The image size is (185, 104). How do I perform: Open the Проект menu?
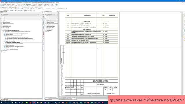[x=3, y=3]
